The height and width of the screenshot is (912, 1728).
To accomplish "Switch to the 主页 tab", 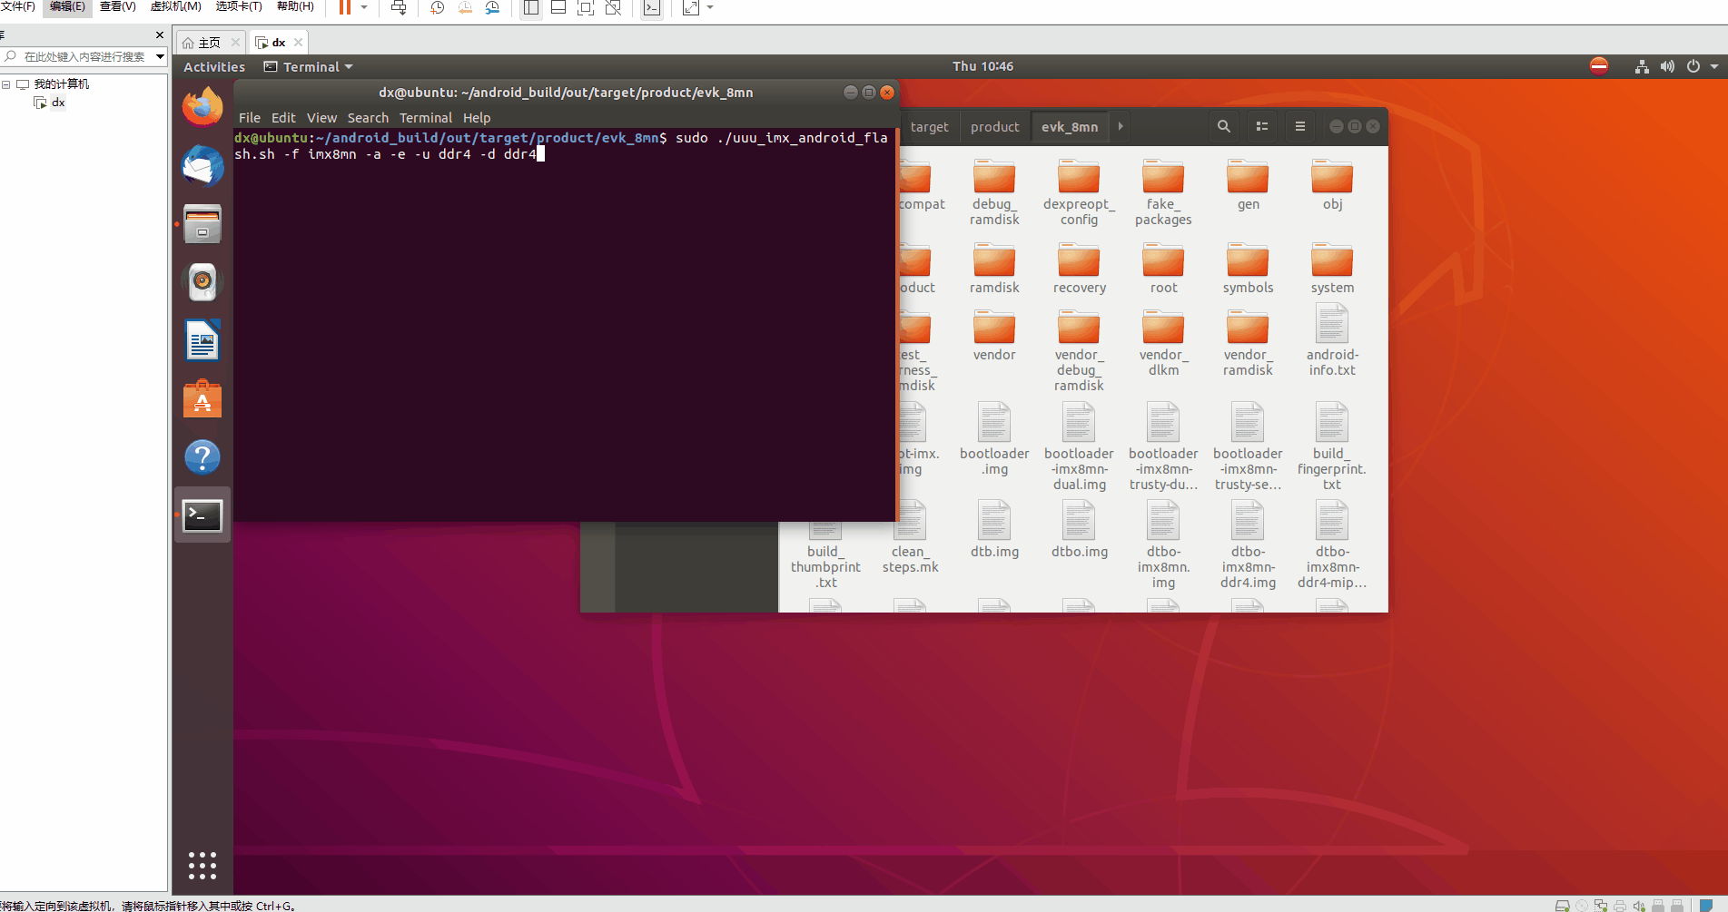I will [207, 42].
